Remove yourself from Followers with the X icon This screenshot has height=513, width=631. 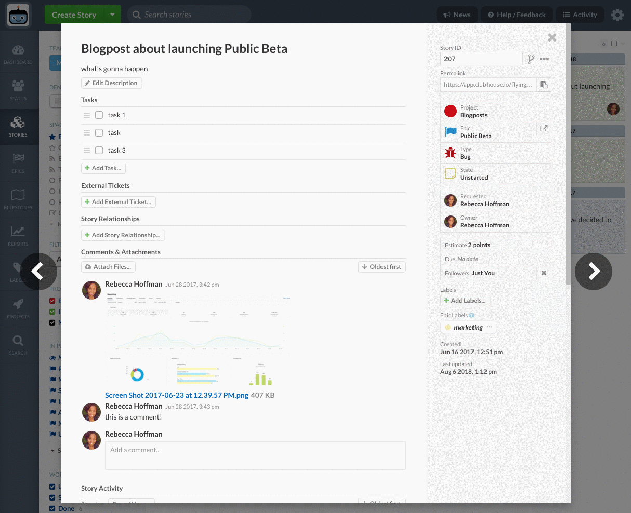click(544, 273)
